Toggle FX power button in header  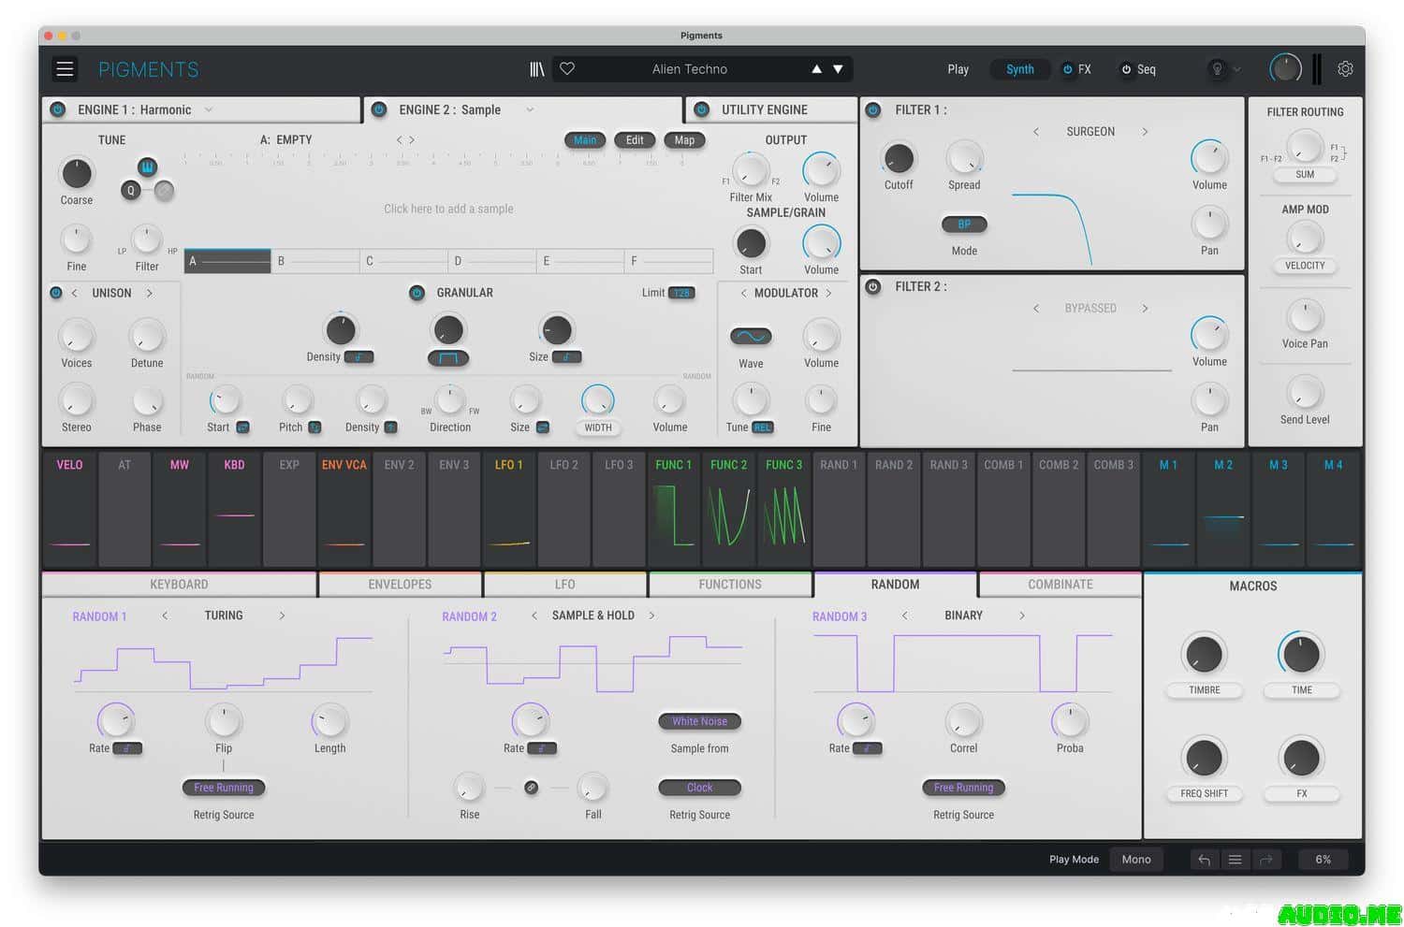click(x=1067, y=69)
